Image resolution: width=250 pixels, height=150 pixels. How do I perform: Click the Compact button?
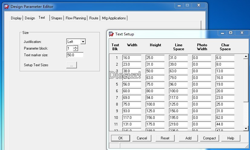pos(209,138)
